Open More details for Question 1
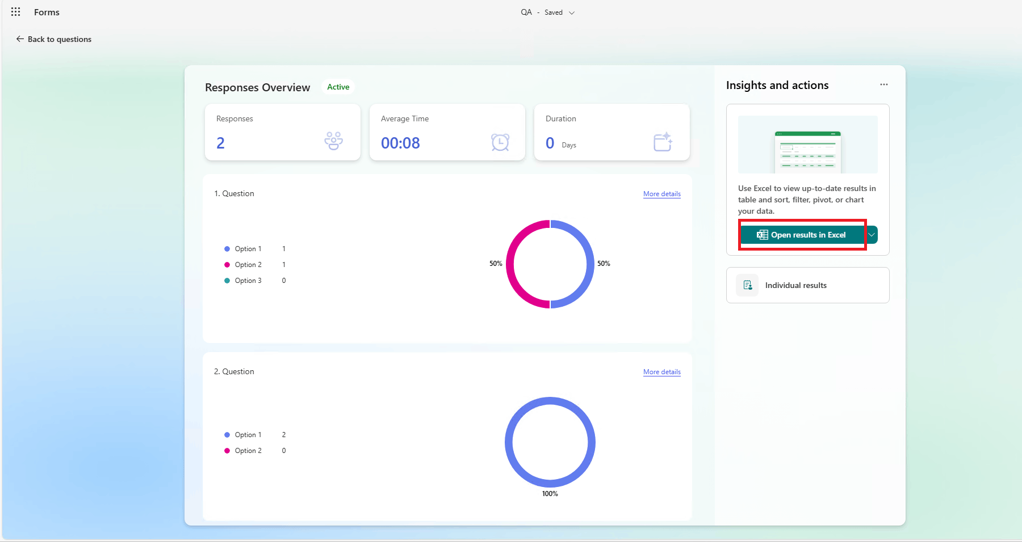Viewport: 1022px width, 542px height. 662,194
